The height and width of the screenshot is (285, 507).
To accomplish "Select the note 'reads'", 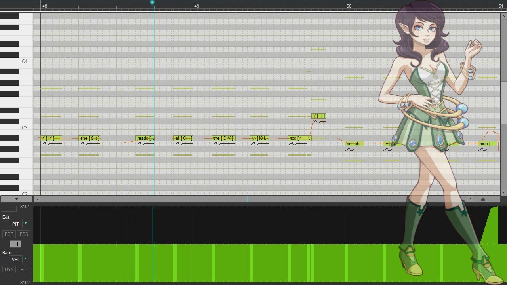I will point(145,138).
